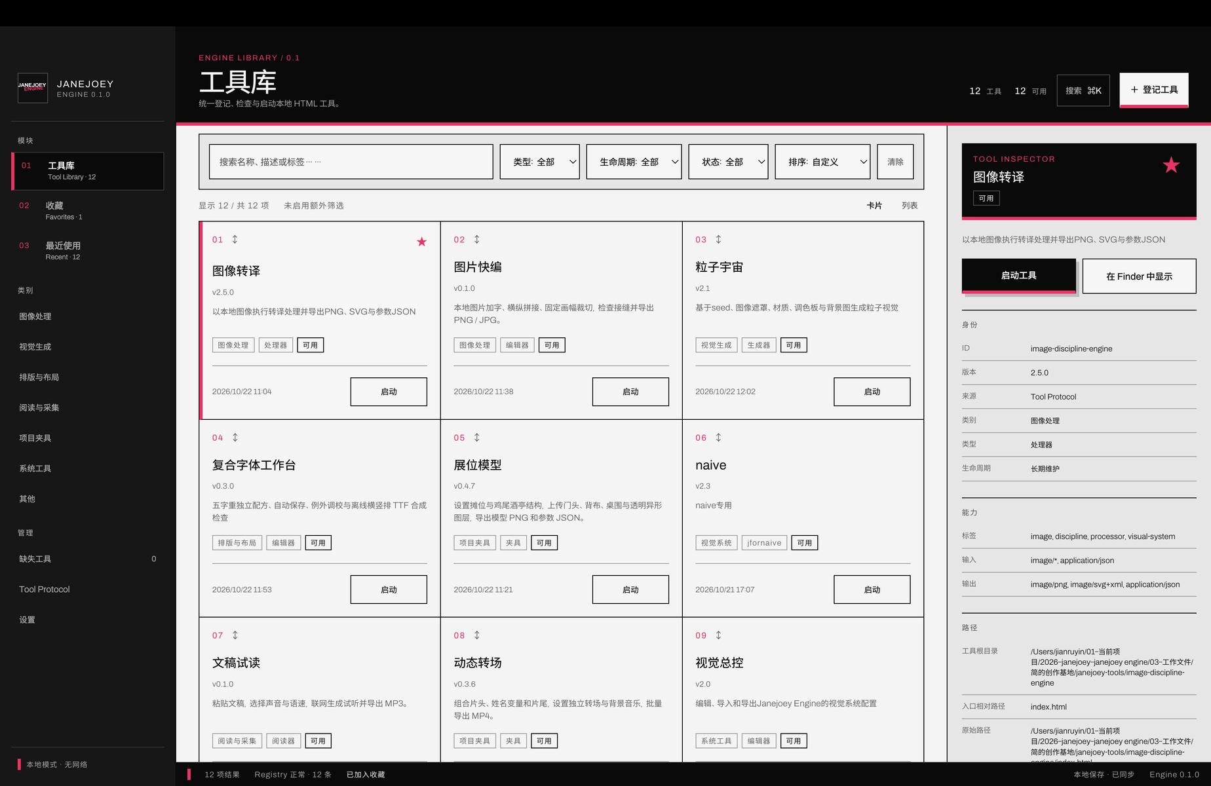Screen dimensions: 1211x786
Task: Click 在 Finder 中显示 button
Action: (1139, 276)
